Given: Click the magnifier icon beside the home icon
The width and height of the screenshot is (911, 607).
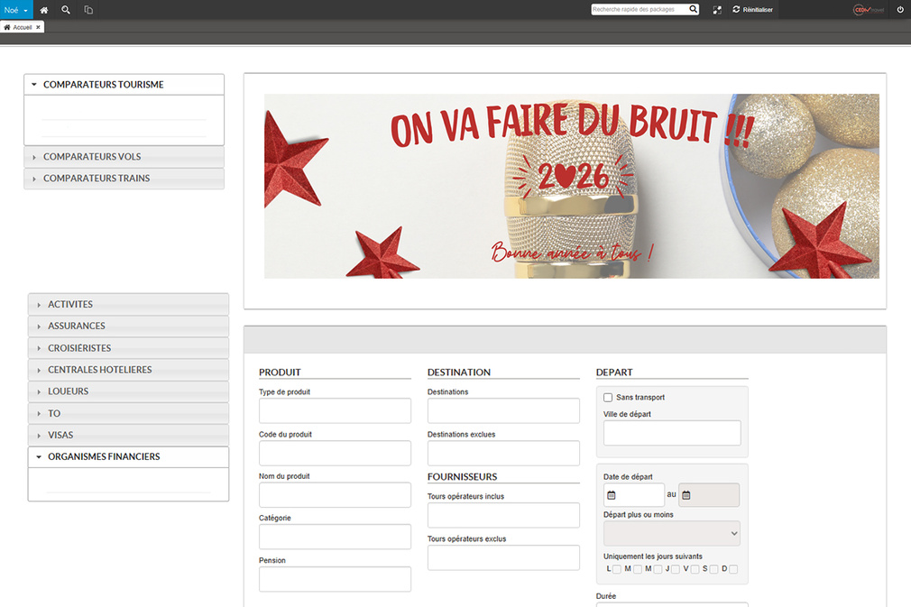Looking at the screenshot, I should click(x=66, y=10).
